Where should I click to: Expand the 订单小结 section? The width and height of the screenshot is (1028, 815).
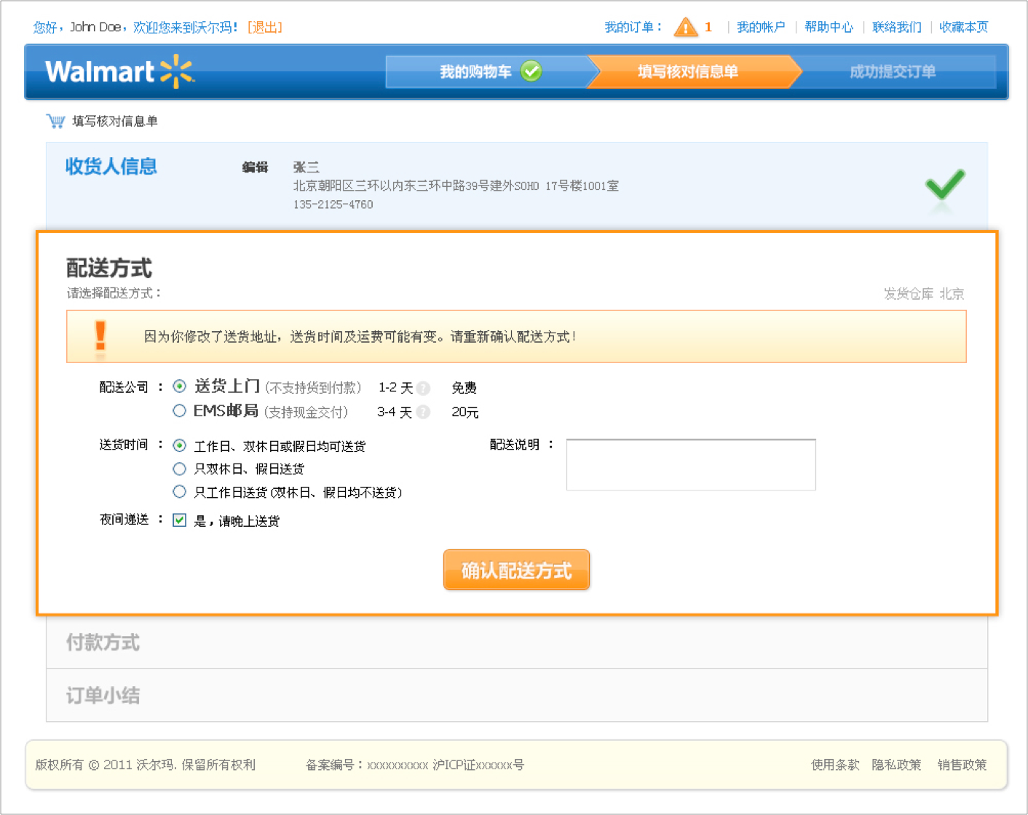103,696
